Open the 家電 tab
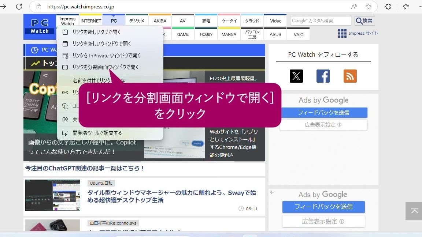422x237 pixels. (206, 21)
